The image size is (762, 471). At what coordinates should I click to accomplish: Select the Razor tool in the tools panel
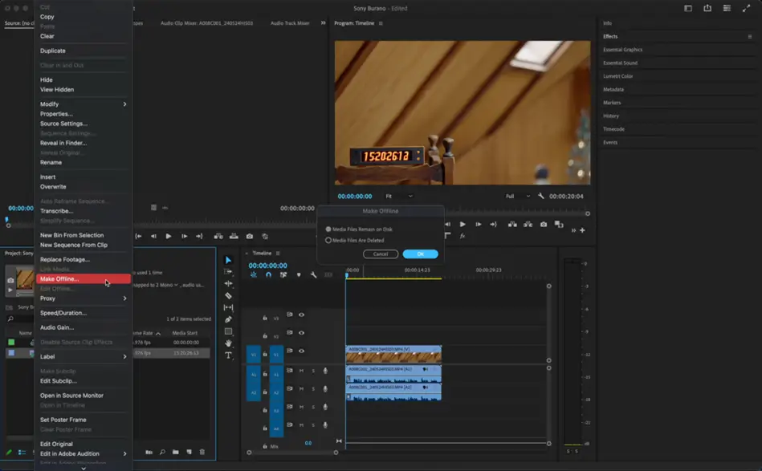228,296
